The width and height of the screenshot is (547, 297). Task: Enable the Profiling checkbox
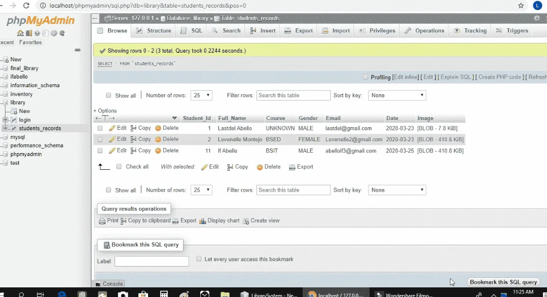[365, 77]
